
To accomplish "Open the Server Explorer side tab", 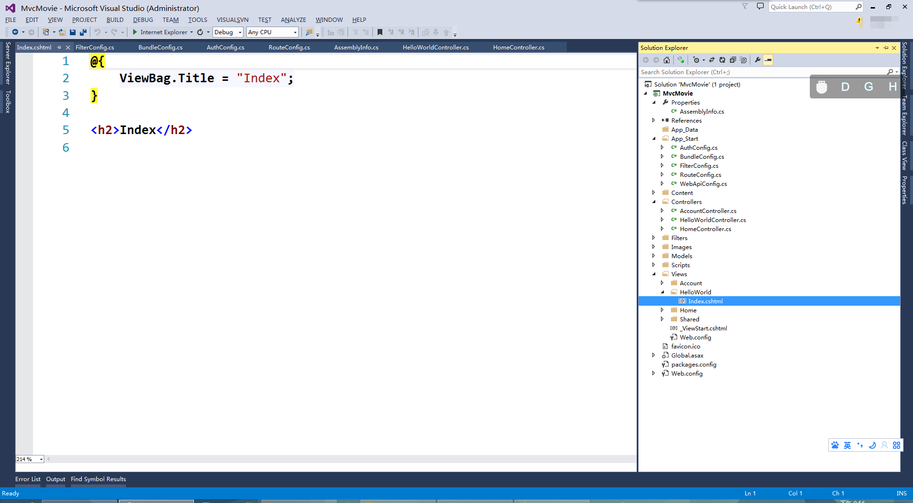I will click(8, 63).
